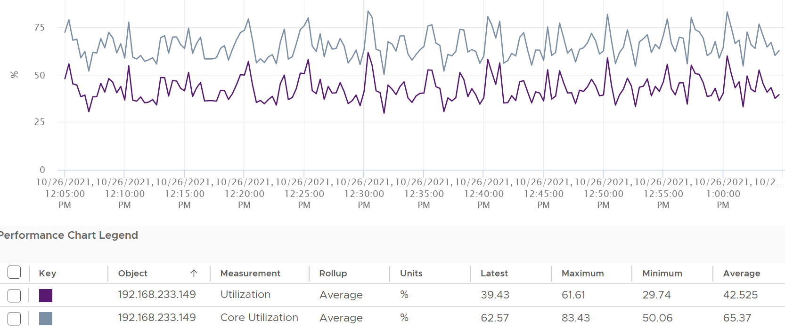This screenshot has width=785, height=329.
Task: Click latest value 62.57
Action: coord(495,318)
